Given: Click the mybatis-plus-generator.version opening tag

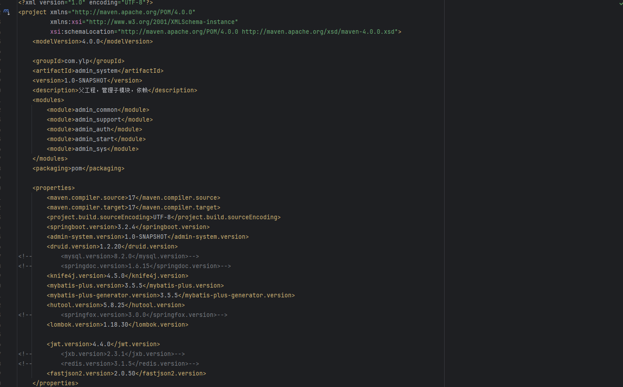Looking at the screenshot, I should pos(103,295).
